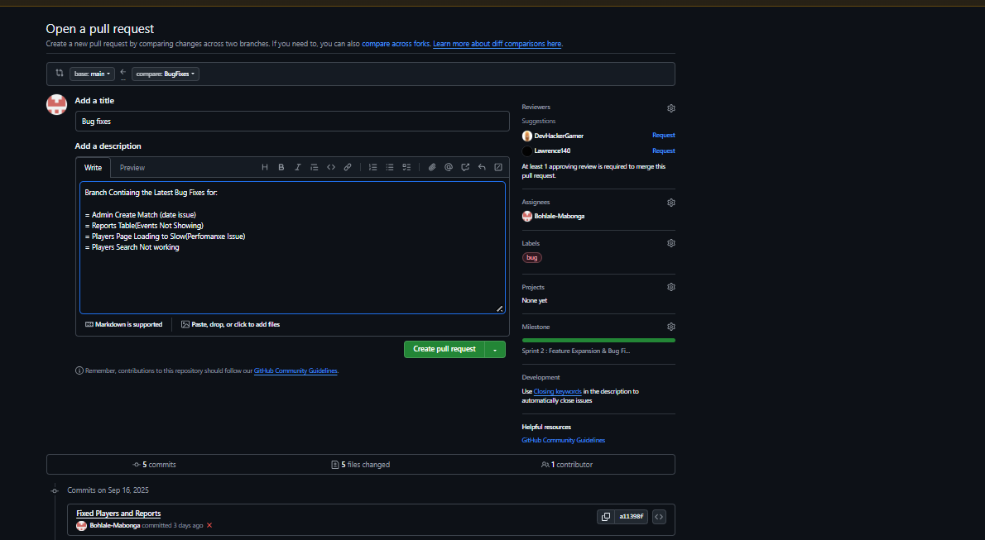Mention a user with the @ icon
The image size is (985, 540).
[449, 167]
